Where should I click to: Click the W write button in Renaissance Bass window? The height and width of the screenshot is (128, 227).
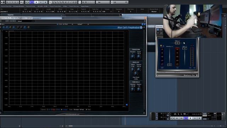[x=158, y=33]
